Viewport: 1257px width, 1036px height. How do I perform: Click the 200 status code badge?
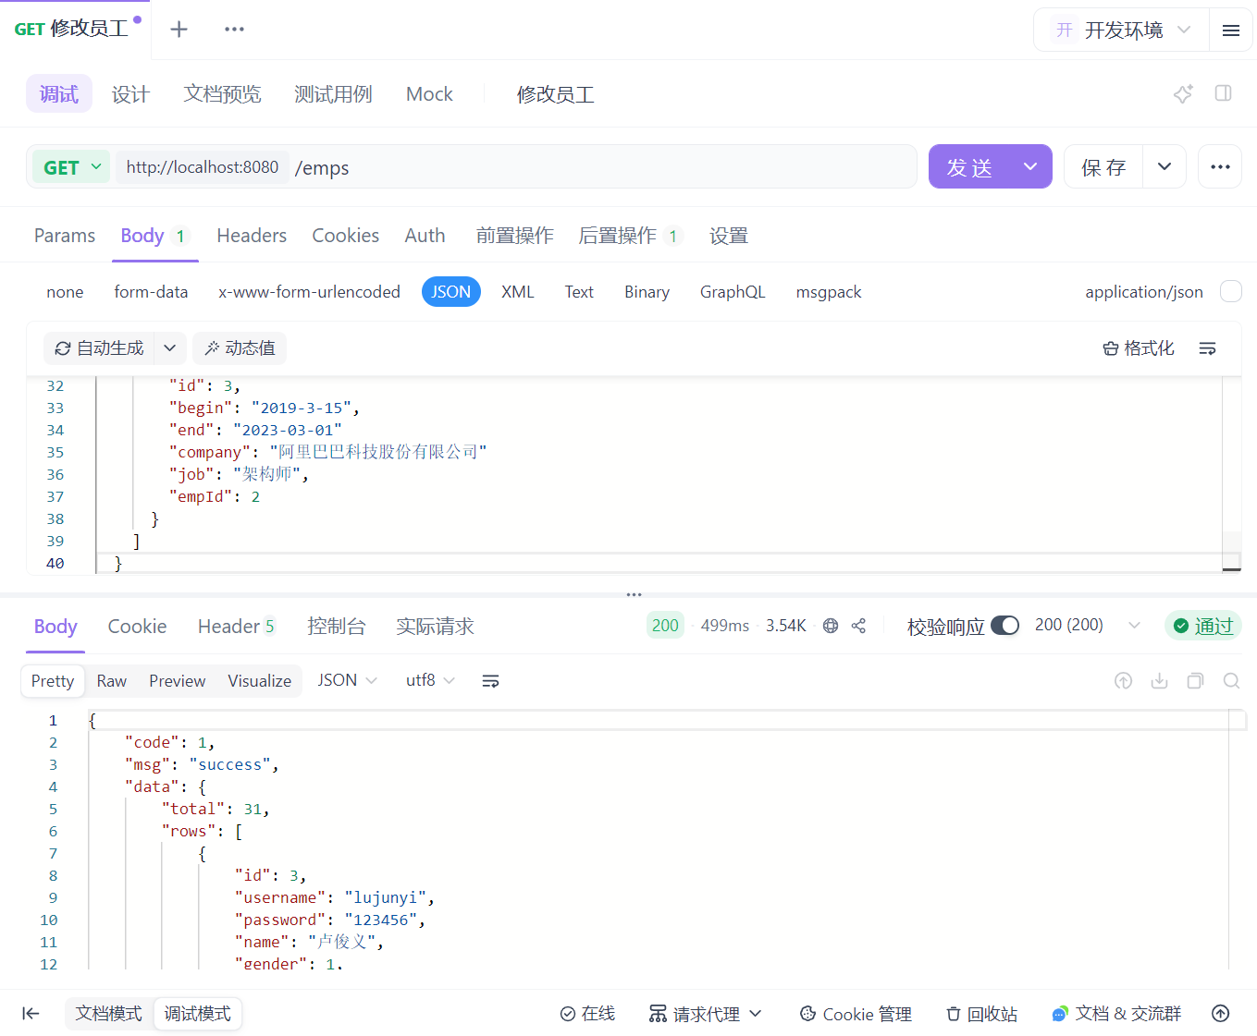point(665,626)
